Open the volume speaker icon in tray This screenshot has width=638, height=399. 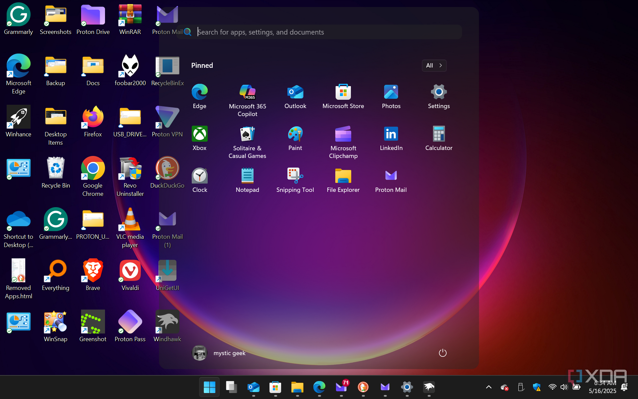pyautogui.click(x=564, y=387)
